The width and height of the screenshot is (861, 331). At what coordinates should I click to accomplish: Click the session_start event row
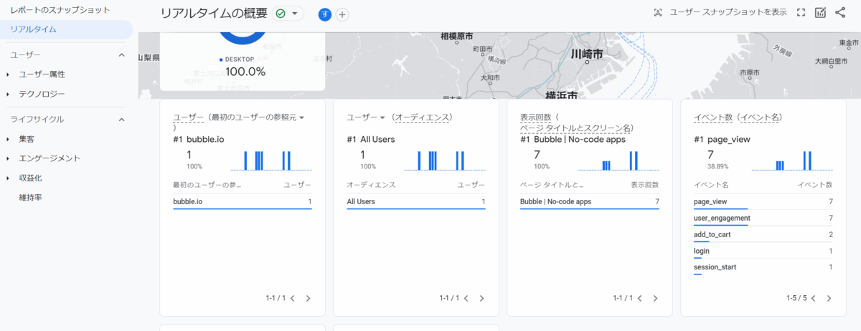pyautogui.click(x=763, y=267)
